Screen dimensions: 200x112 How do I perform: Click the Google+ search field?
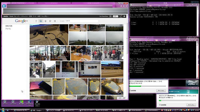pos(78,21)
